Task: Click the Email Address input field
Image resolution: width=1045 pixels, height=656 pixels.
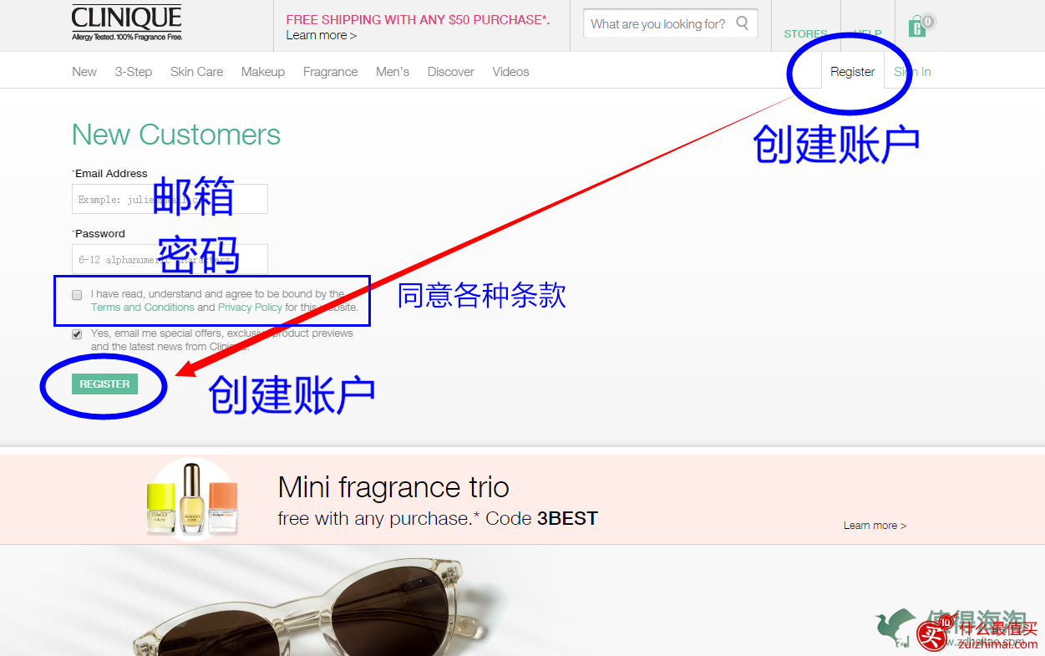Action: pos(170,199)
